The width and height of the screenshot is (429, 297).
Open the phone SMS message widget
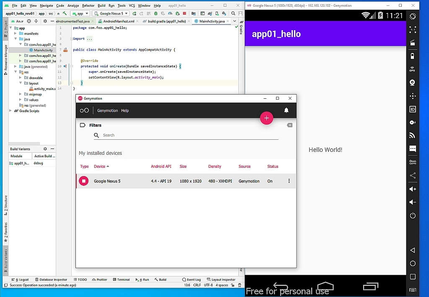413,148
